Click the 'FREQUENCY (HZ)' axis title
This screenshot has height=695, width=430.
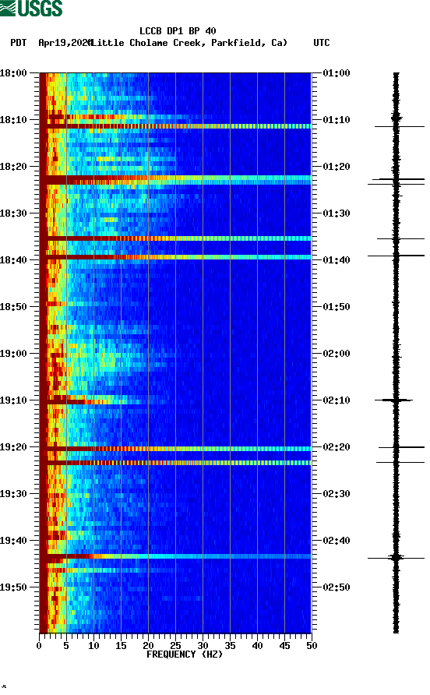click(x=185, y=654)
